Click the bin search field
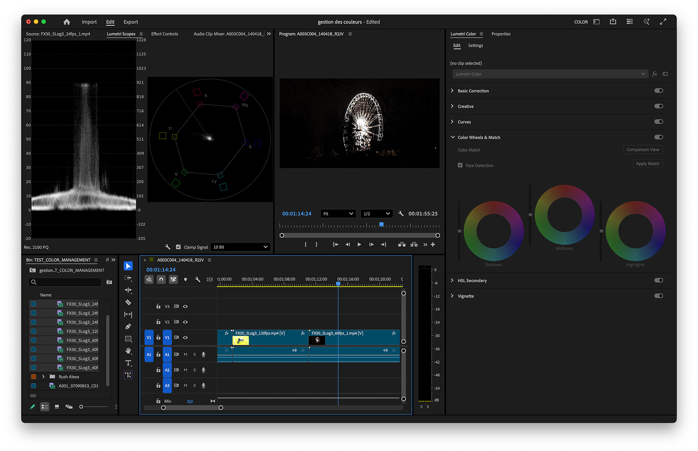698x451 pixels. pyautogui.click(x=66, y=282)
